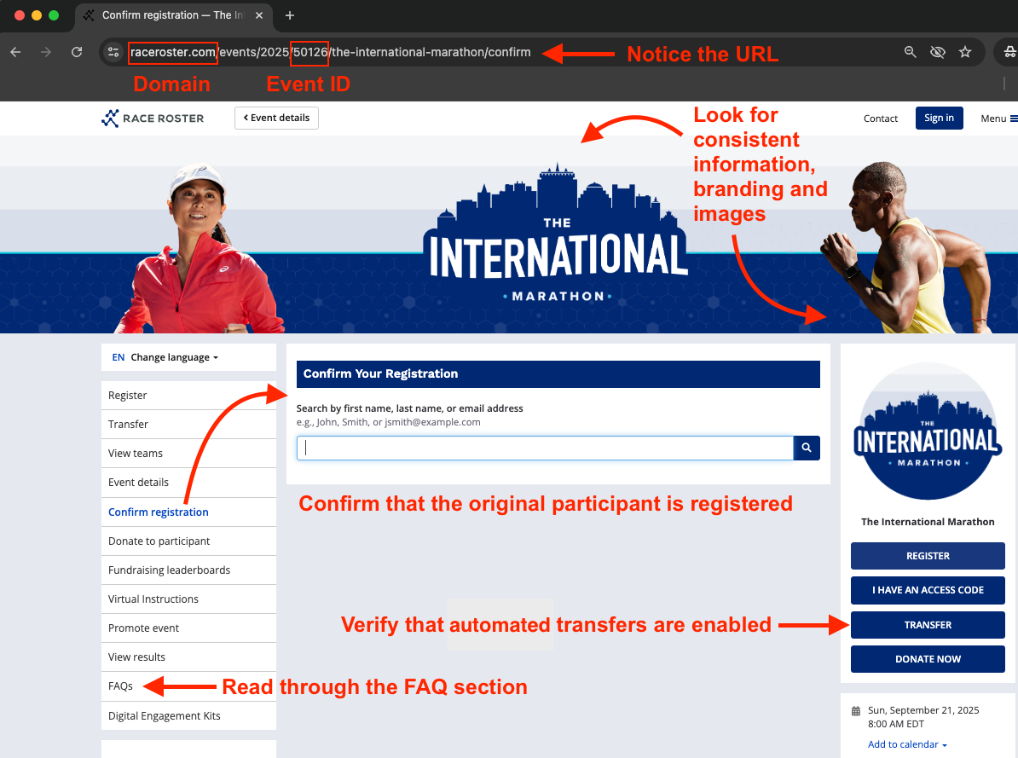This screenshot has height=758, width=1018.
Task: Focus the registration name search field
Action: point(545,448)
